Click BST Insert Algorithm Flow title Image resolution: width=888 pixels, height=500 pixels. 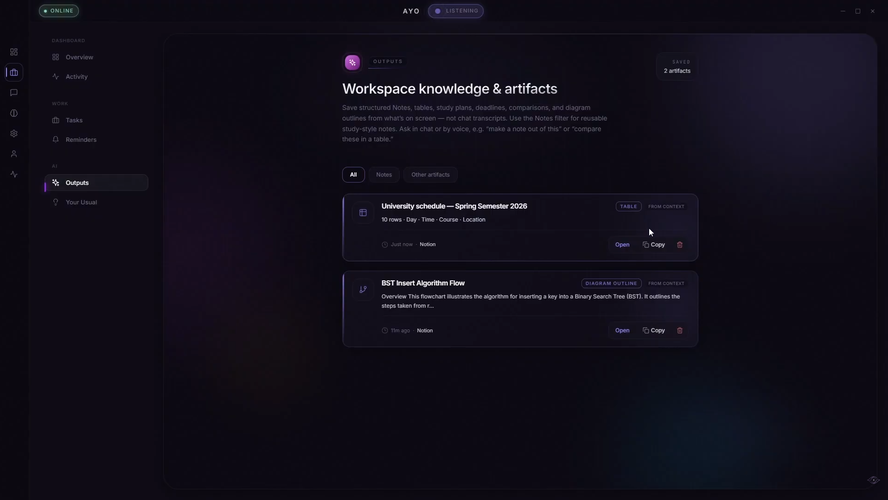point(423,283)
